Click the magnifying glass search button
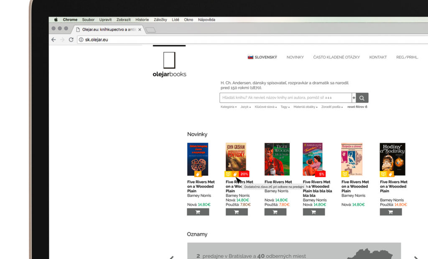 coord(362,98)
